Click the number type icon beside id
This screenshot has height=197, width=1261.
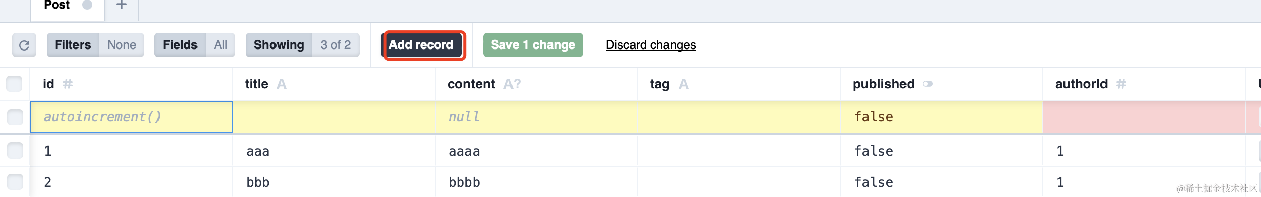(68, 84)
